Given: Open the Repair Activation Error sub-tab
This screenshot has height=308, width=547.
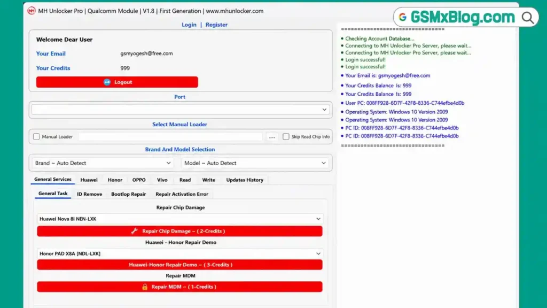Looking at the screenshot, I should [182, 194].
